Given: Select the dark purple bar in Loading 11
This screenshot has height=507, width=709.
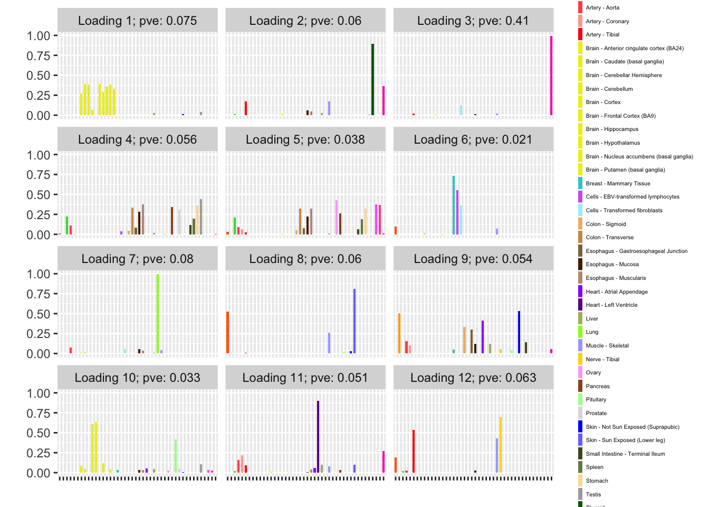Looking at the screenshot, I should pos(318,437).
